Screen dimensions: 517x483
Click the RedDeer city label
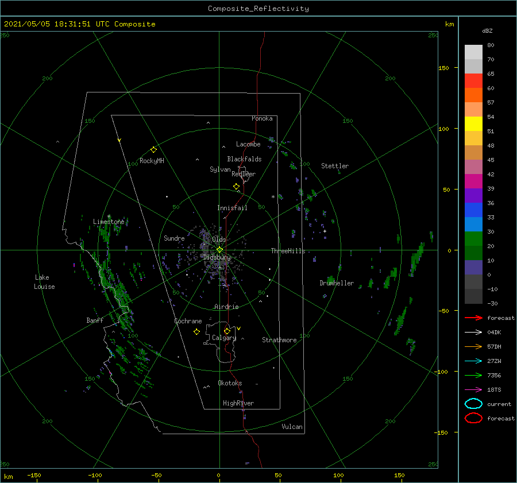tap(244, 174)
